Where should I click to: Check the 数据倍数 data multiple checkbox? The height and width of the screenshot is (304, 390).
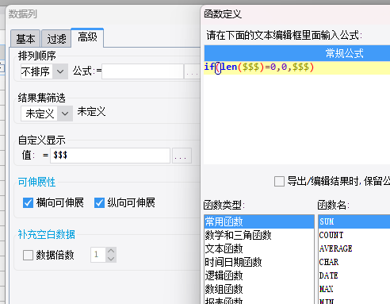click(x=28, y=256)
